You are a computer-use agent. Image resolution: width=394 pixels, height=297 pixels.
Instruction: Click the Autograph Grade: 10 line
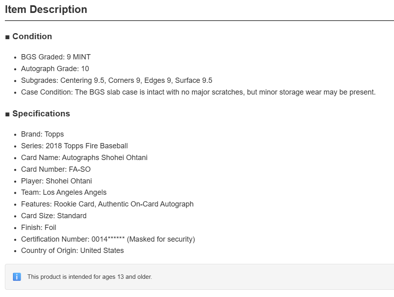click(55, 69)
